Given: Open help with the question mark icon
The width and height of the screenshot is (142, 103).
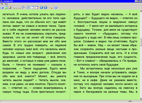Looking at the screenshot, I should pos(56,7).
